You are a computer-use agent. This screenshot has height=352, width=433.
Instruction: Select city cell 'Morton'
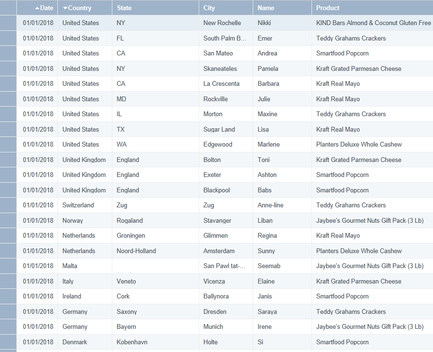coord(226,114)
